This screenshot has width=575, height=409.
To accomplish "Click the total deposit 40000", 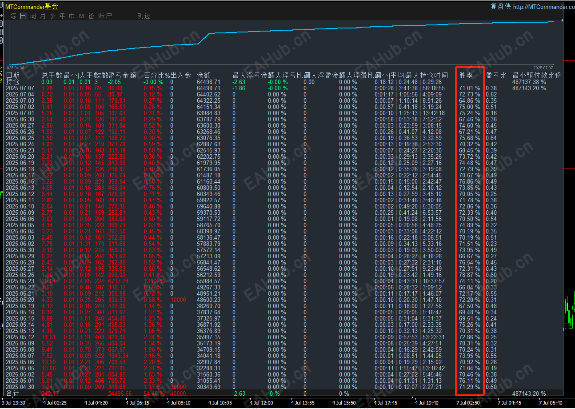I will (x=178, y=393).
